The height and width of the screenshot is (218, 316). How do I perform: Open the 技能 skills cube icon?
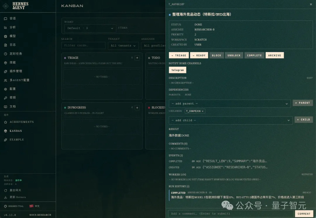pos(6,63)
